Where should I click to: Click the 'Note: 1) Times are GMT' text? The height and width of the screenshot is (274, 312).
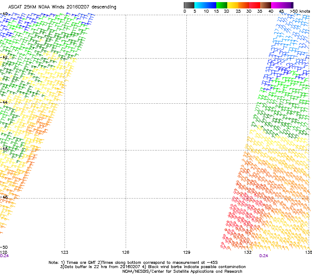(x=80, y=262)
